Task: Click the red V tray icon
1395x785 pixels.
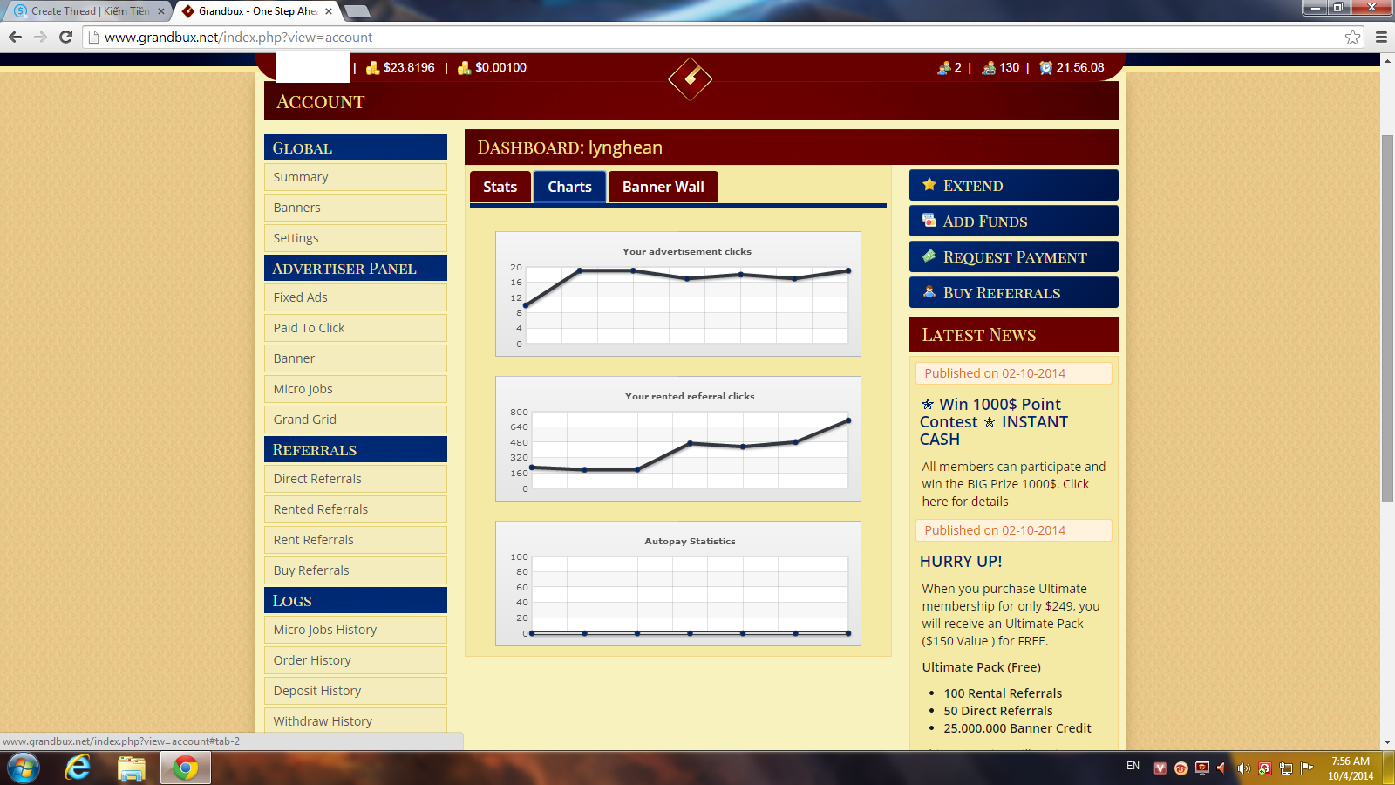Action: [1160, 768]
